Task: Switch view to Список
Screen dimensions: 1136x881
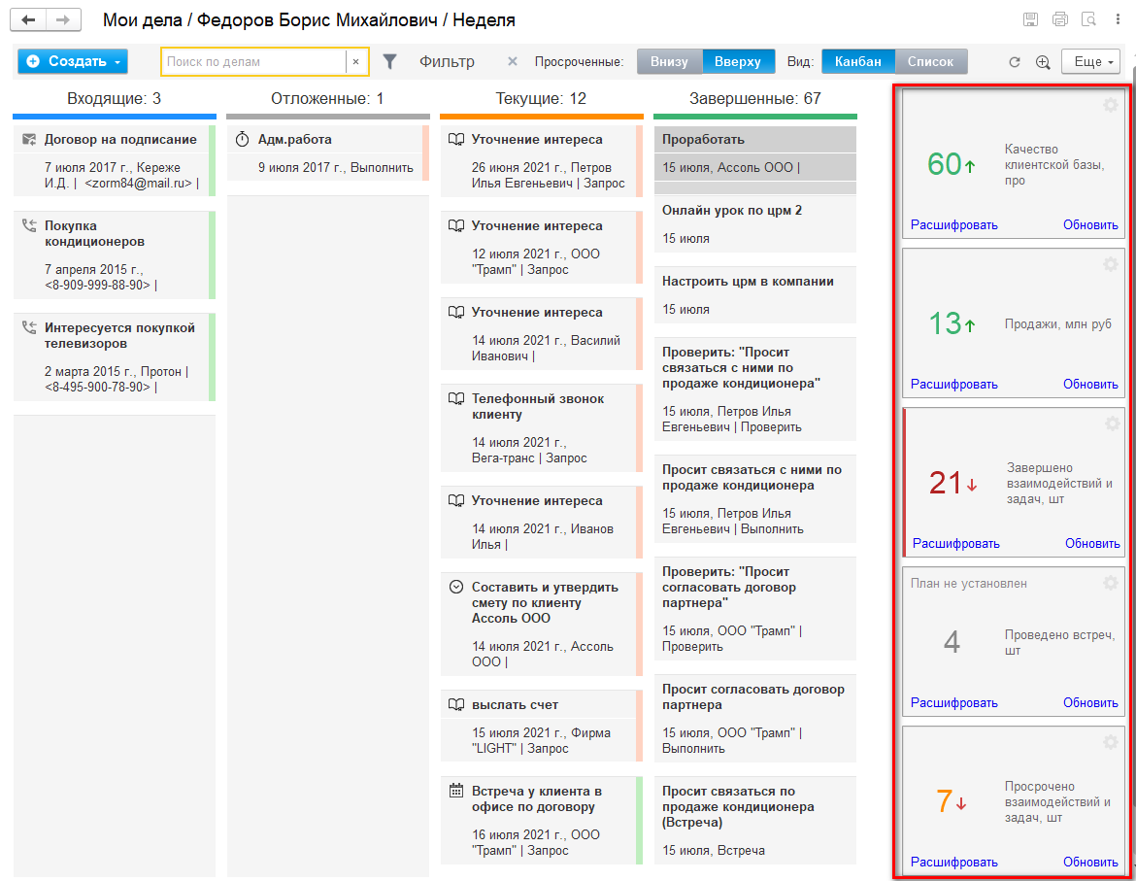Action: [x=930, y=61]
